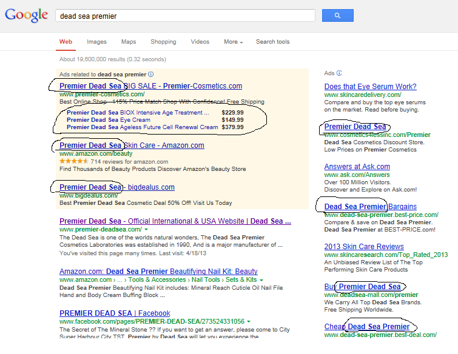This screenshot has width=458, height=354.
Task: Open 'Buy Premier Dead Sea' ad
Action: 363,287
